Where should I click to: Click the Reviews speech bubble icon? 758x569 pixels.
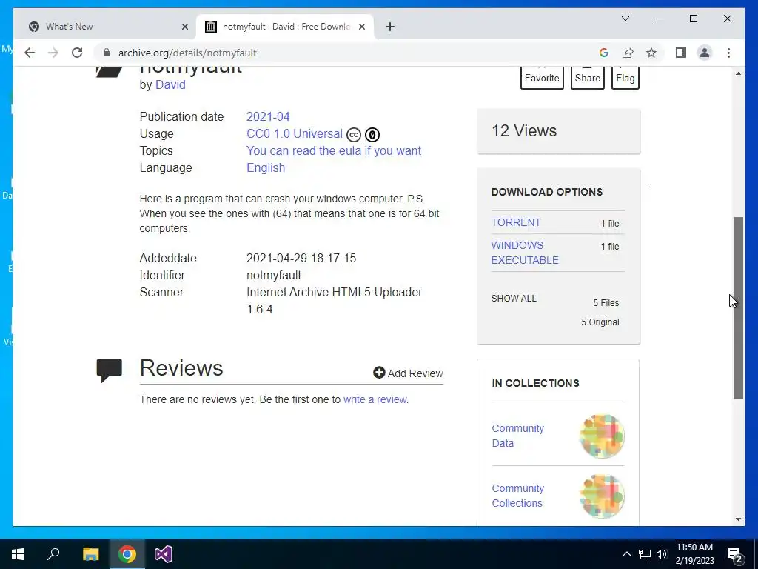(110, 370)
